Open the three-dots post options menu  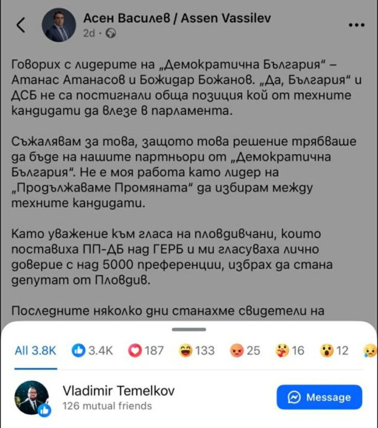point(357,25)
